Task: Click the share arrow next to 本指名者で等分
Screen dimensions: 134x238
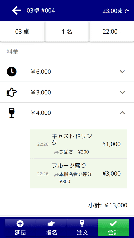Action: click(x=57, y=175)
